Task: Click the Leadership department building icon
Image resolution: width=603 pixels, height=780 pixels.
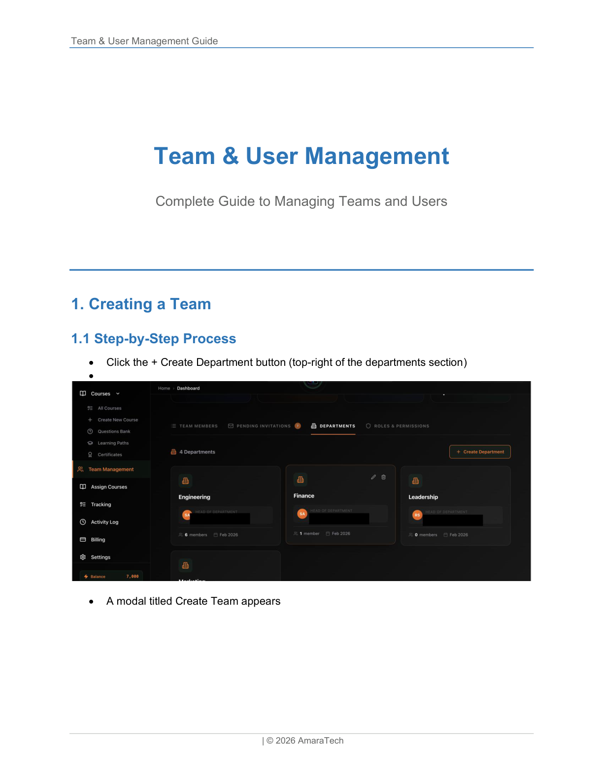Action: (415, 481)
